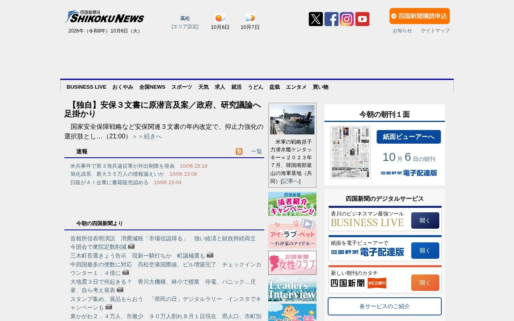This screenshot has height=321, width=514.
Task: Open the 日販がAI企業 news item
Action: 109,182
